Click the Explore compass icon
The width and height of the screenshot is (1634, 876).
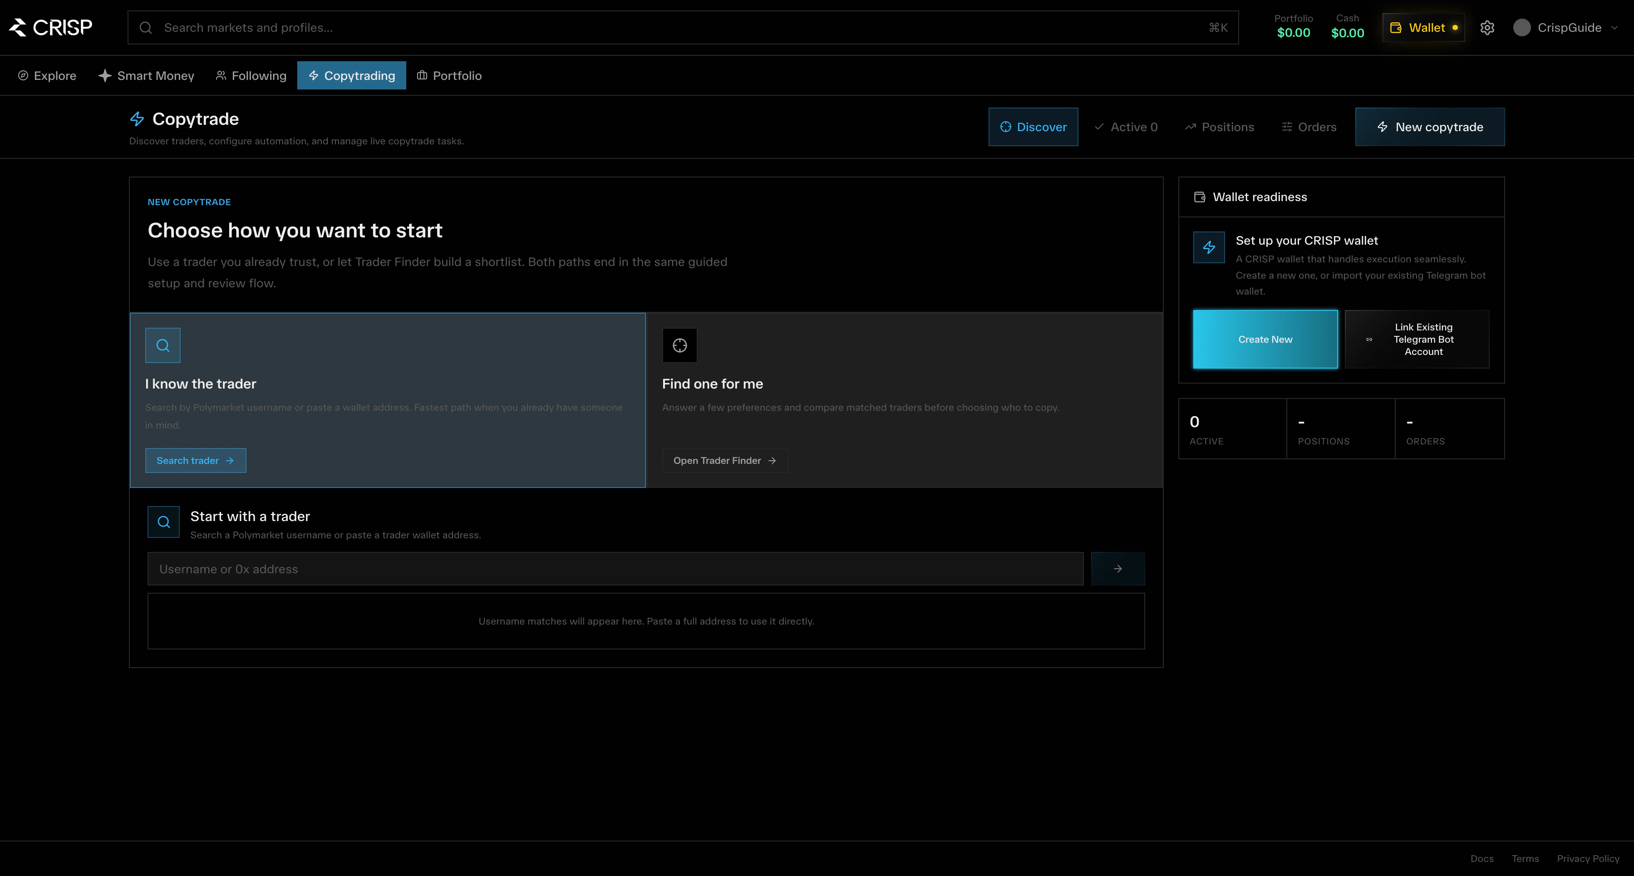pos(23,75)
